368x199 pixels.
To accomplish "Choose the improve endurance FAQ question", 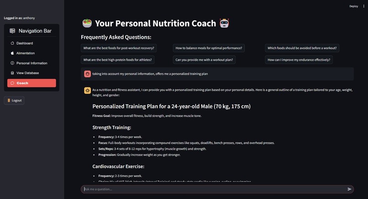I will (x=299, y=60).
